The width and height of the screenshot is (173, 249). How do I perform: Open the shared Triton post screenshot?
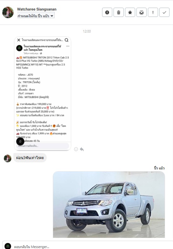(x=43, y=93)
